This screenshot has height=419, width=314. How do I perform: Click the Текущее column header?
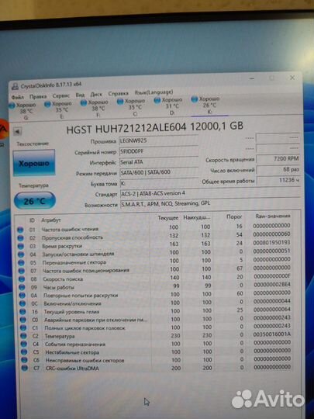click(168, 218)
